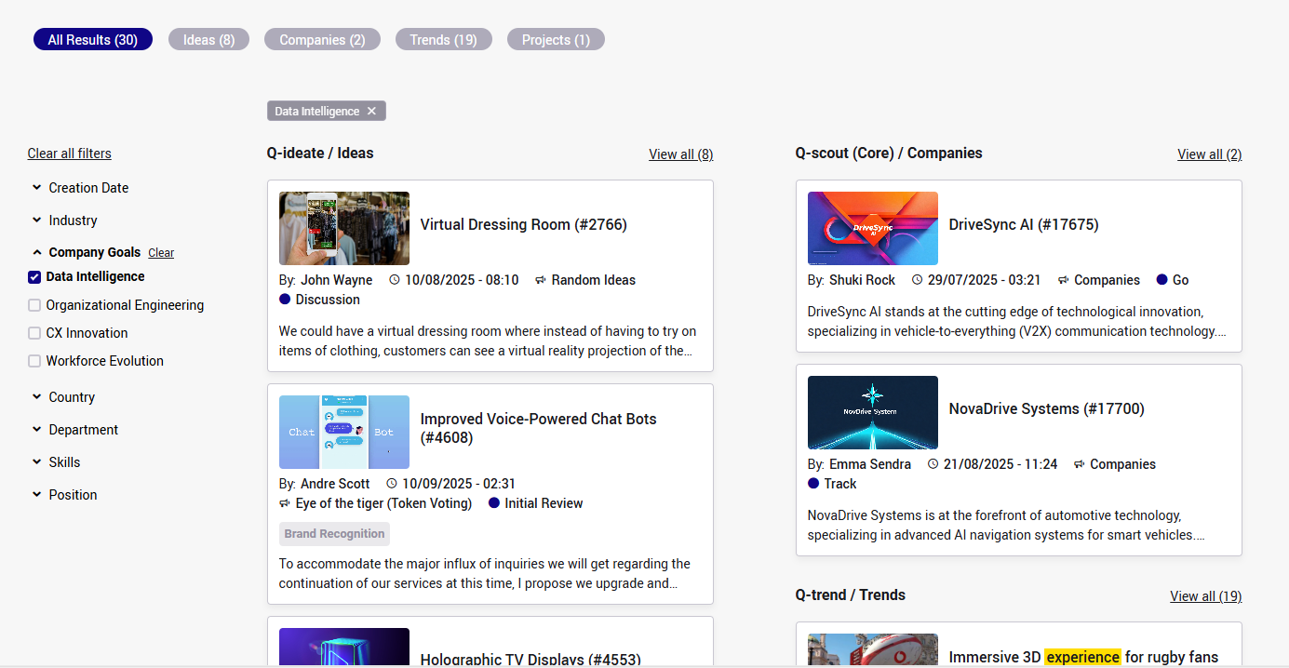Click the Discussion status dot
The height and width of the screenshot is (668, 1289).
(x=285, y=300)
